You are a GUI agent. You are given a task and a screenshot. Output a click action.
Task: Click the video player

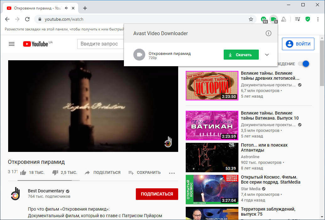(93, 106)
